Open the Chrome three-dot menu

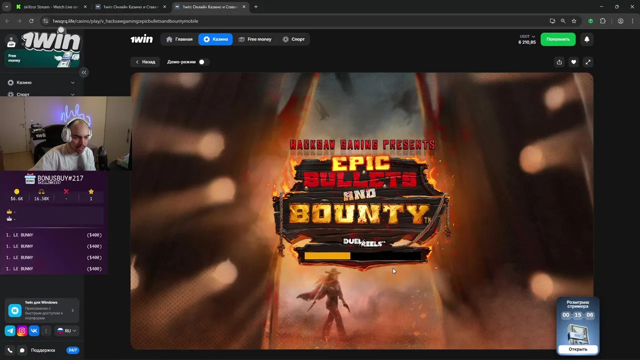pyautogui.click(x=633, y=21)
